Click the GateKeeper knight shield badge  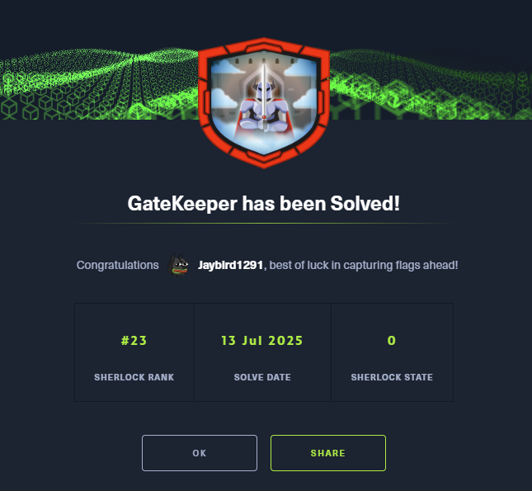point(264,103)
